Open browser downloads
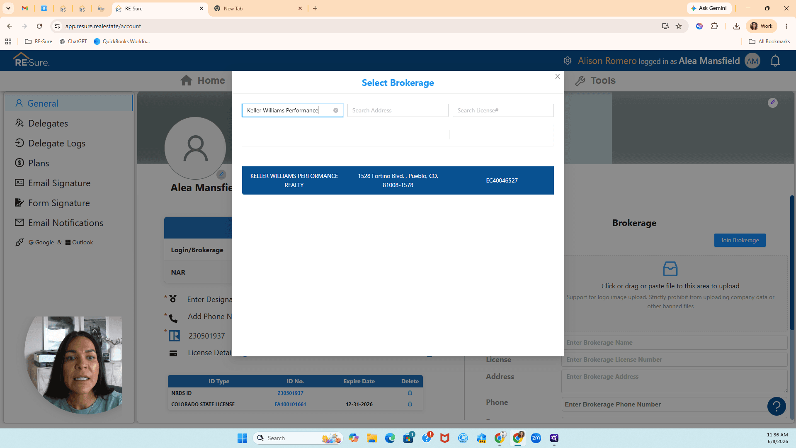796x448 pixels. (x=736, y=26)
